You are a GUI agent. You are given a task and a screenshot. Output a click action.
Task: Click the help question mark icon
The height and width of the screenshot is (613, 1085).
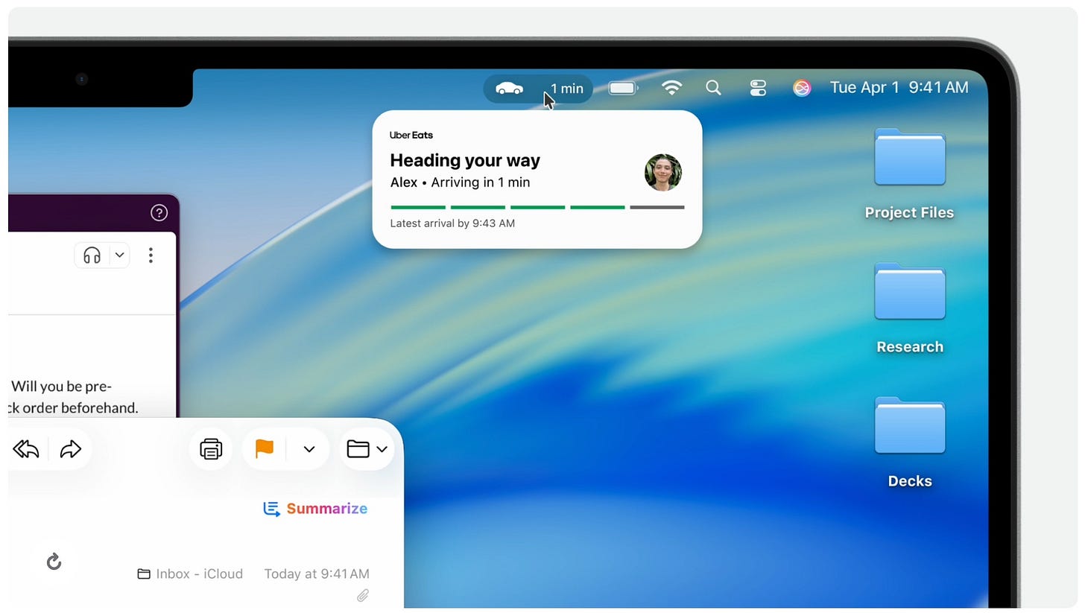(159, 213)
